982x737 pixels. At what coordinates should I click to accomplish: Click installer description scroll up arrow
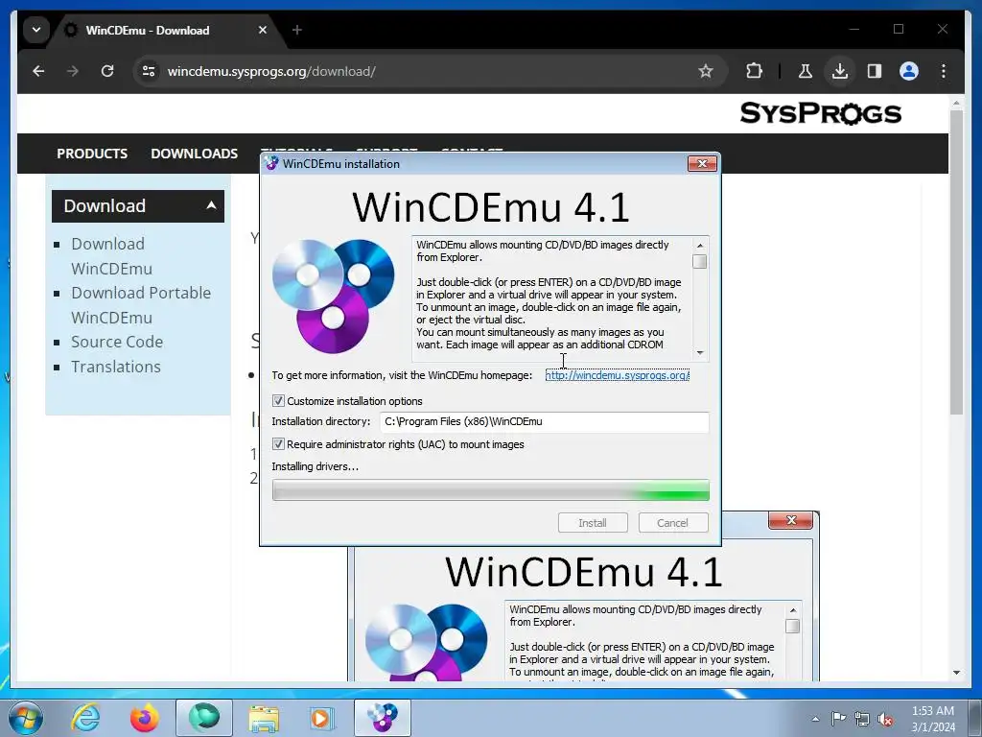coord(700,245)
